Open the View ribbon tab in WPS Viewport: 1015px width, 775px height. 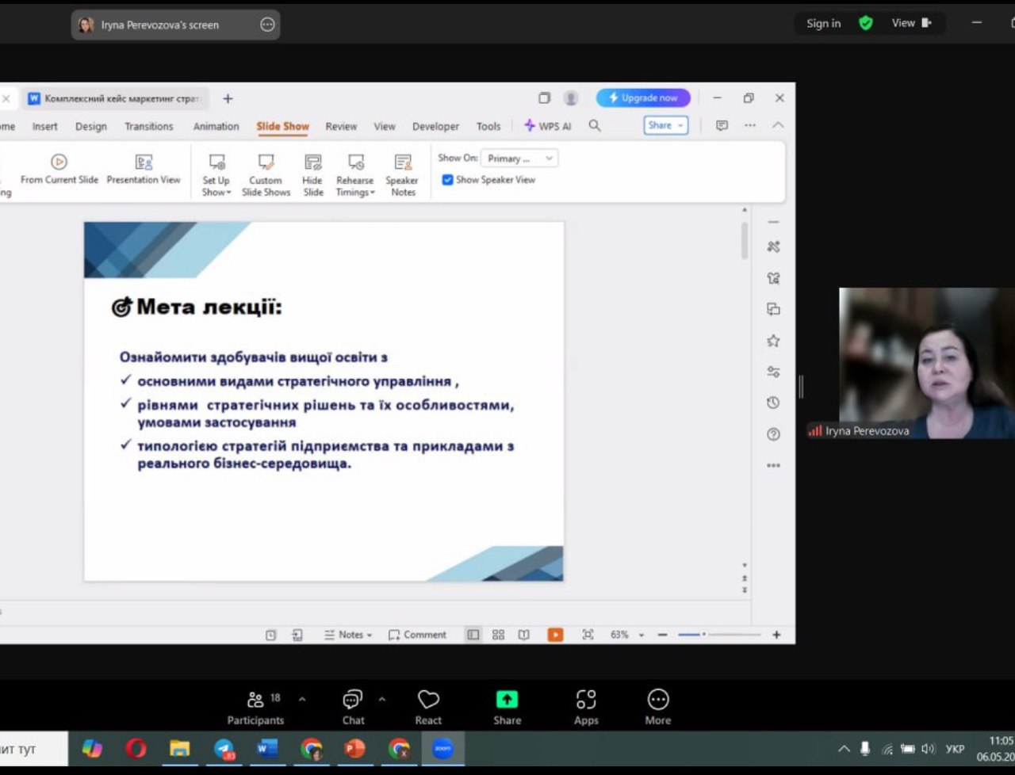coord(385,127)
